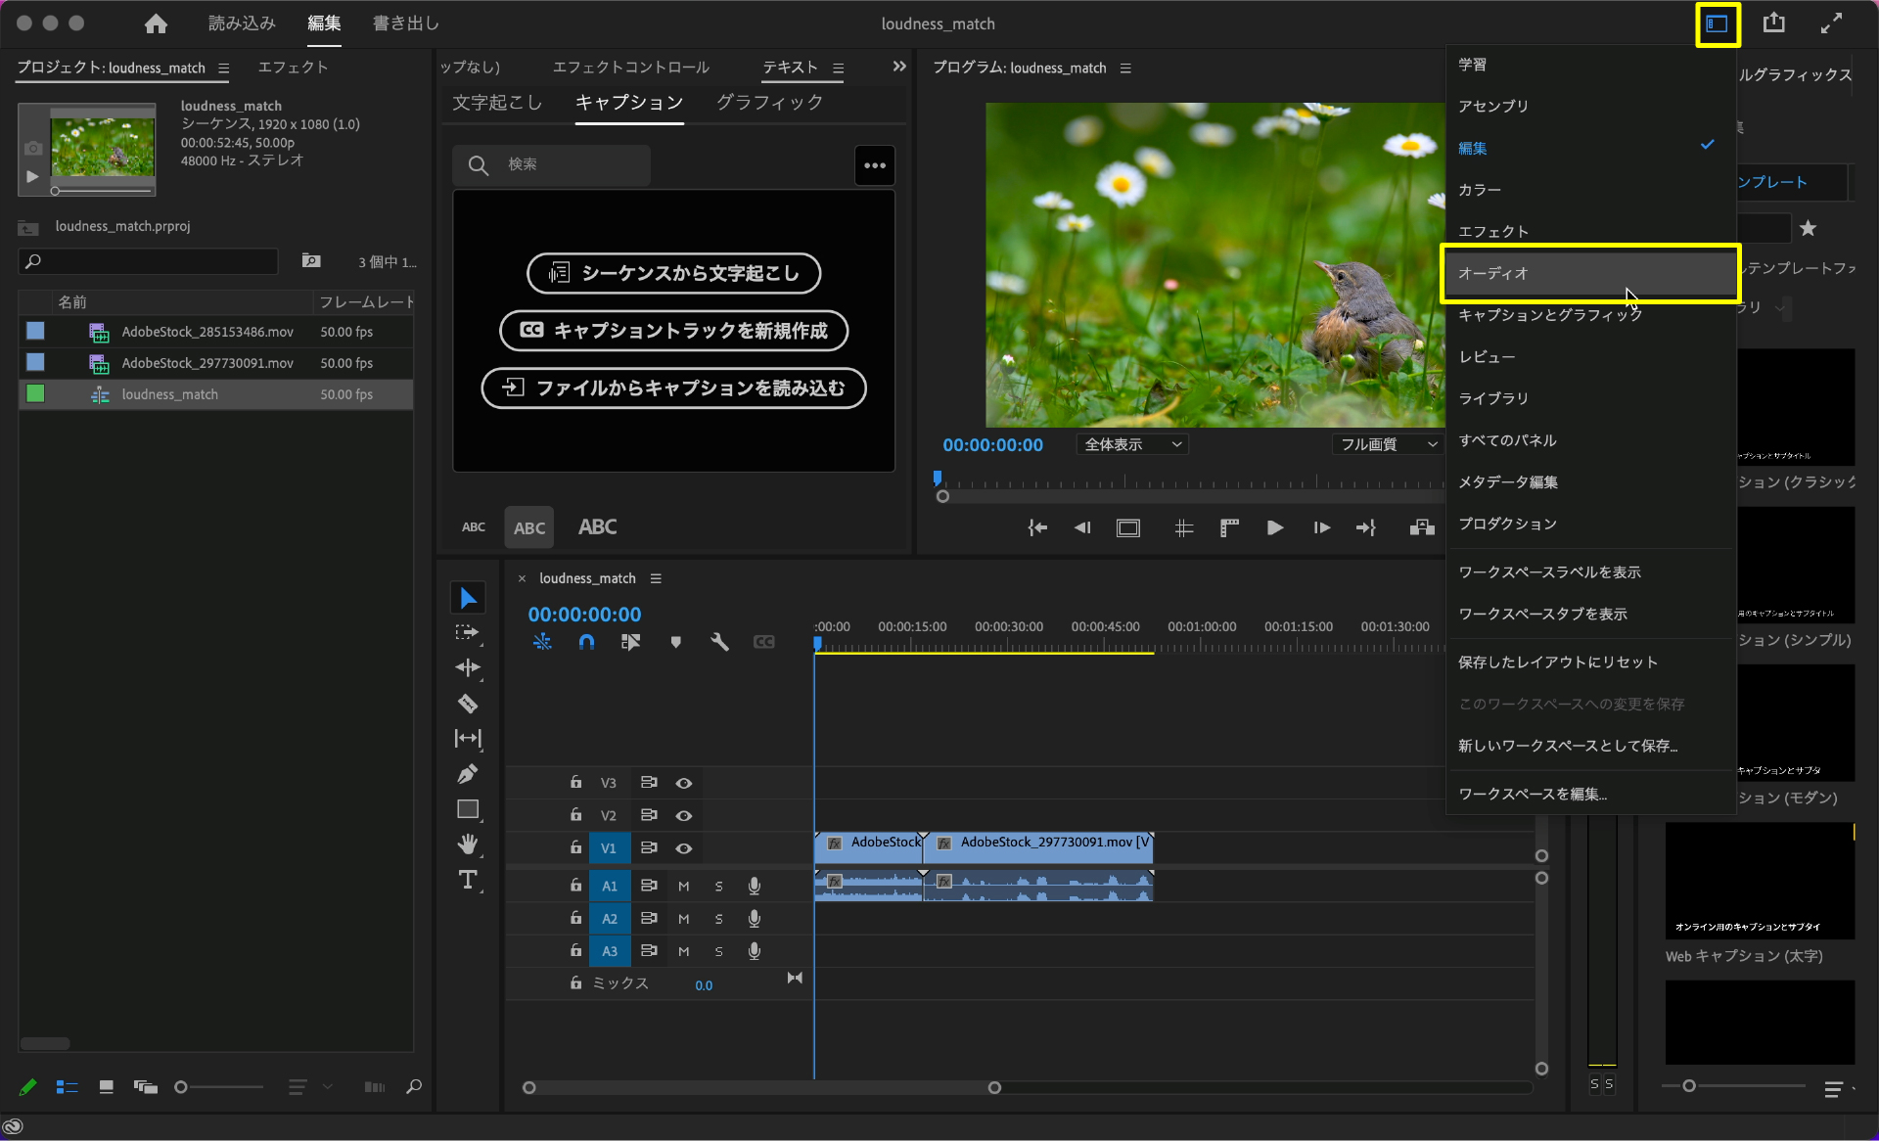Select the Razor tool in tools panel
1879x1141 pixels.
[468, 703]
